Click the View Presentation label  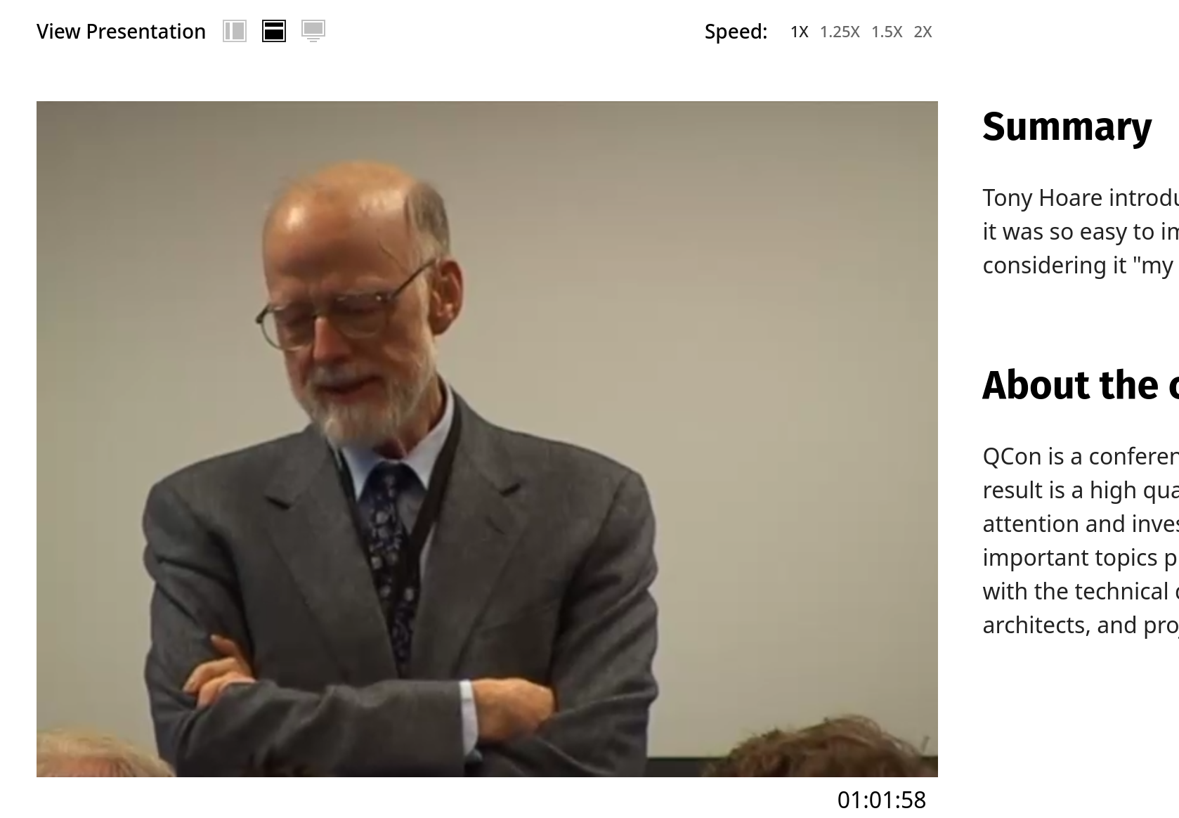coord(121,32)
